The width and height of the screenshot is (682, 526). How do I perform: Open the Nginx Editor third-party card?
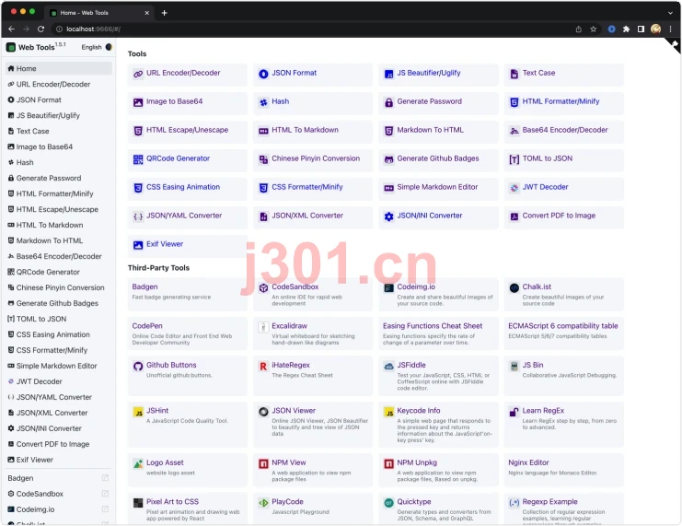click(x=563, y=470)
